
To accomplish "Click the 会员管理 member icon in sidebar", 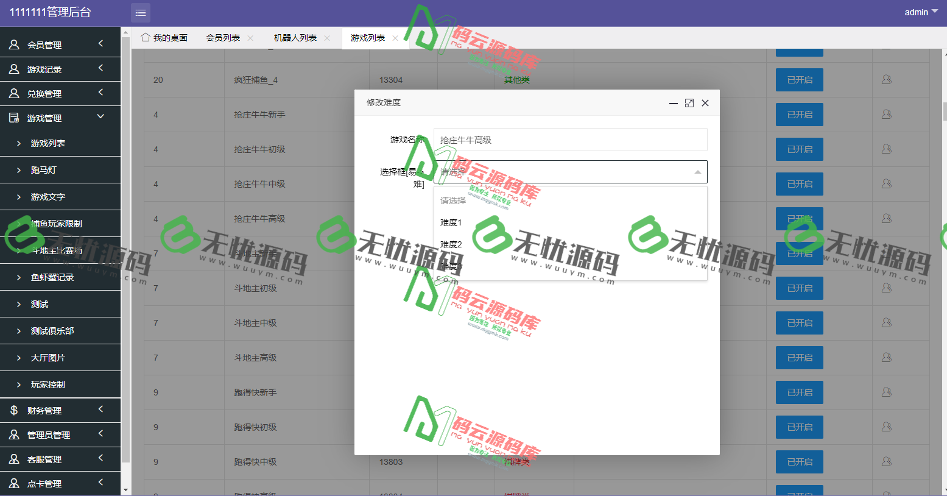I will (x=13, y=43).
